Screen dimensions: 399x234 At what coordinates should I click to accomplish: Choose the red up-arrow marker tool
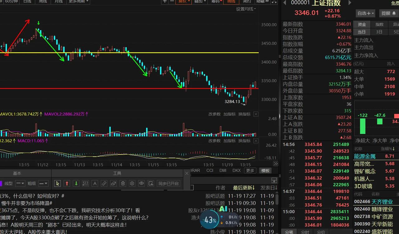tap(66, 183)
